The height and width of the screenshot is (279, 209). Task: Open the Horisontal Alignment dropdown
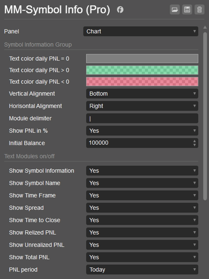142,106
